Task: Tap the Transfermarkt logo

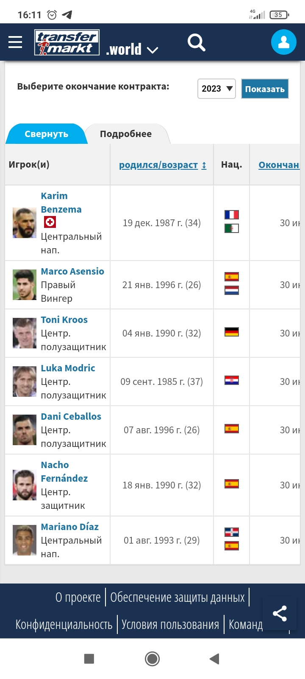Action: [x=67, y=42]
